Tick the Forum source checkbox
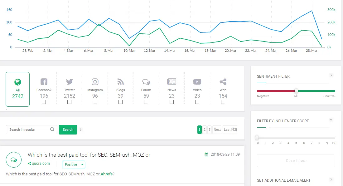This screenshot has width=343, height=186. pyautogui.click(x=146, y=102)
